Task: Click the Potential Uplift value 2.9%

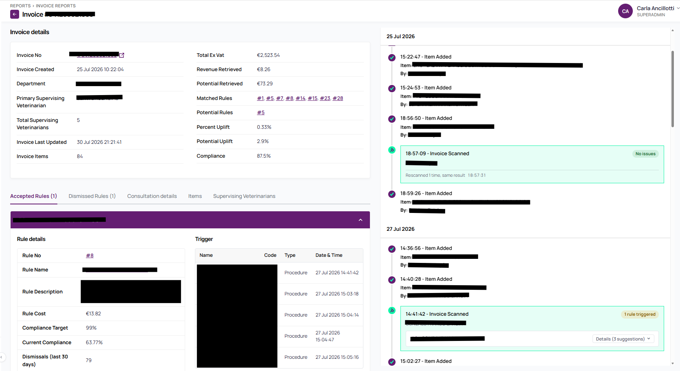Action: pyautogui.click(x=263, y=141)
